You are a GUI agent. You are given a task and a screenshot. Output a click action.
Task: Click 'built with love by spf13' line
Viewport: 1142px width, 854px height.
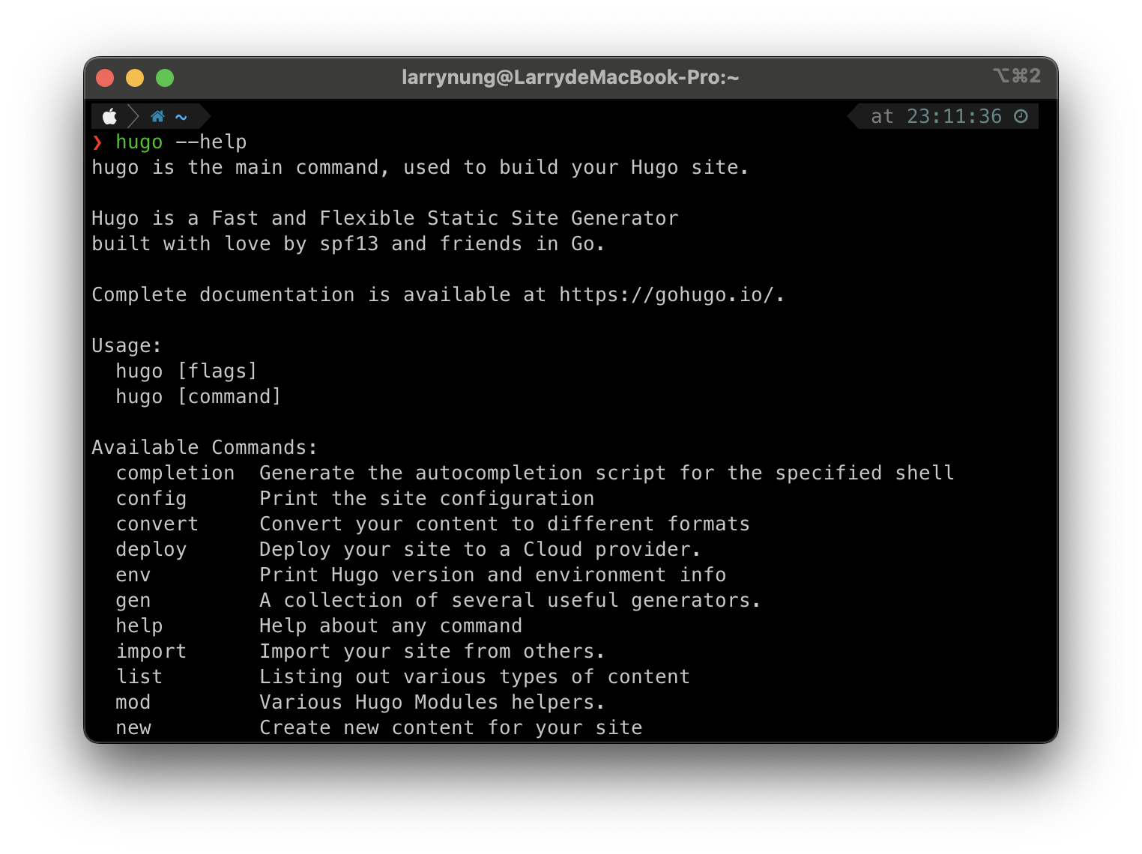click(x=348, y=244)
